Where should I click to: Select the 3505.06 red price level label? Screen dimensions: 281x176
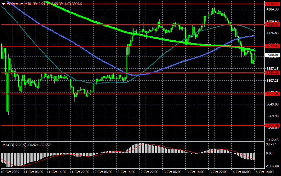(272, 125)
